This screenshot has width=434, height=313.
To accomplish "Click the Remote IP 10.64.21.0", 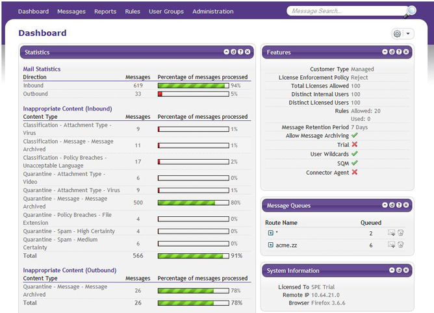I will pyautogui.click(x=325, y=295).
